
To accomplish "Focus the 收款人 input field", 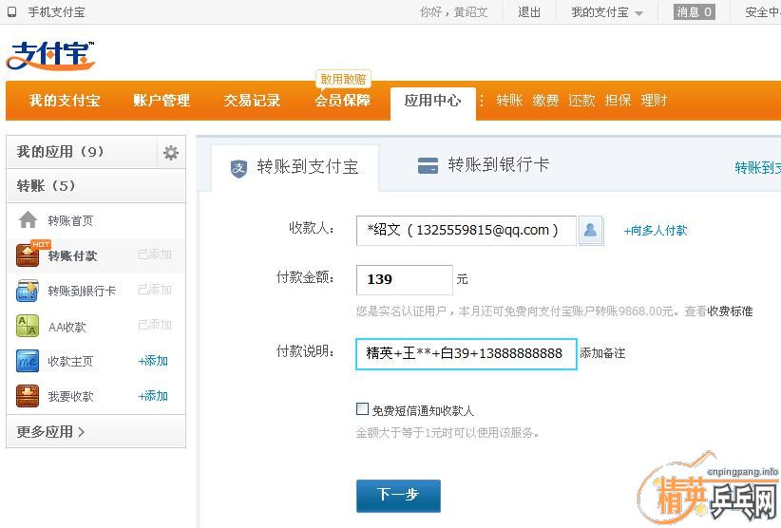I will (x=467, y=231).
